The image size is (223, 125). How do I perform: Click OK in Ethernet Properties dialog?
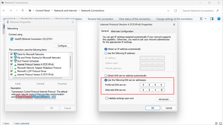pyautogui.click(x=52, y=108)
